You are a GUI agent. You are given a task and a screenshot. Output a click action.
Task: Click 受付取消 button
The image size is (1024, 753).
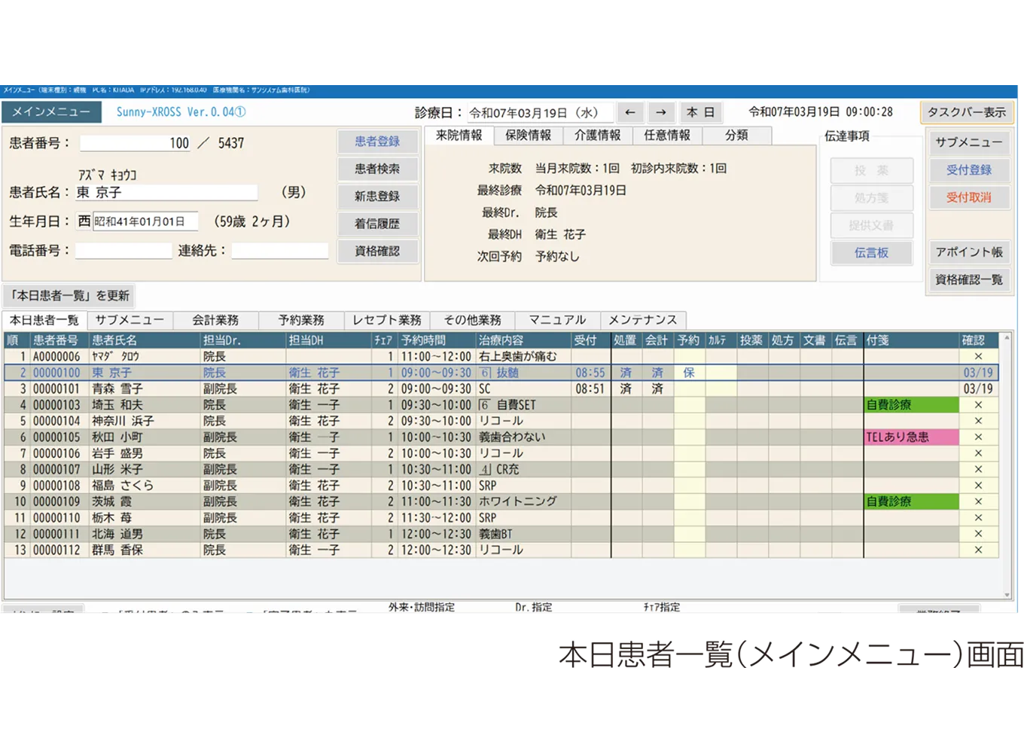(x=969, y=197)
